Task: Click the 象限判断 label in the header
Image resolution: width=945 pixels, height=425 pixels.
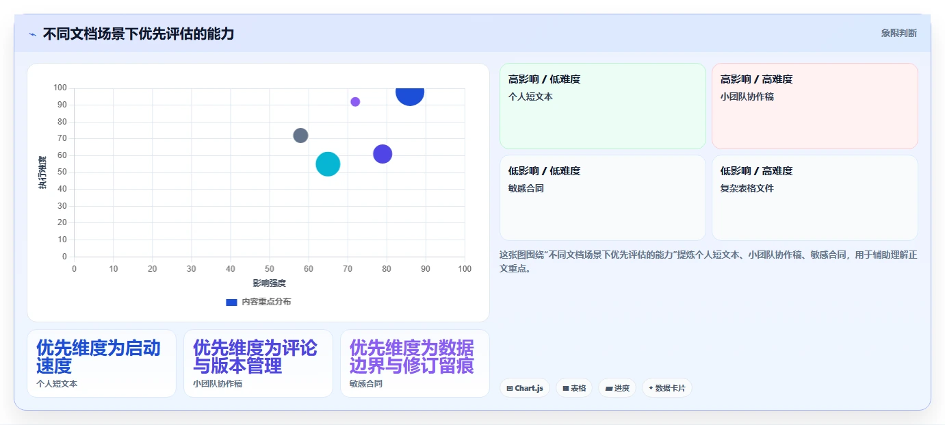Action: 899,33
